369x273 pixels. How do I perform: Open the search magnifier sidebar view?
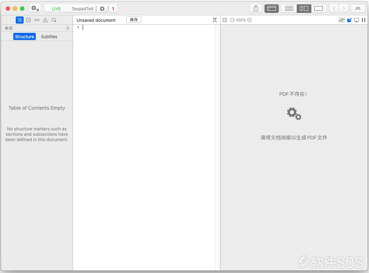(x=54, y=20)
